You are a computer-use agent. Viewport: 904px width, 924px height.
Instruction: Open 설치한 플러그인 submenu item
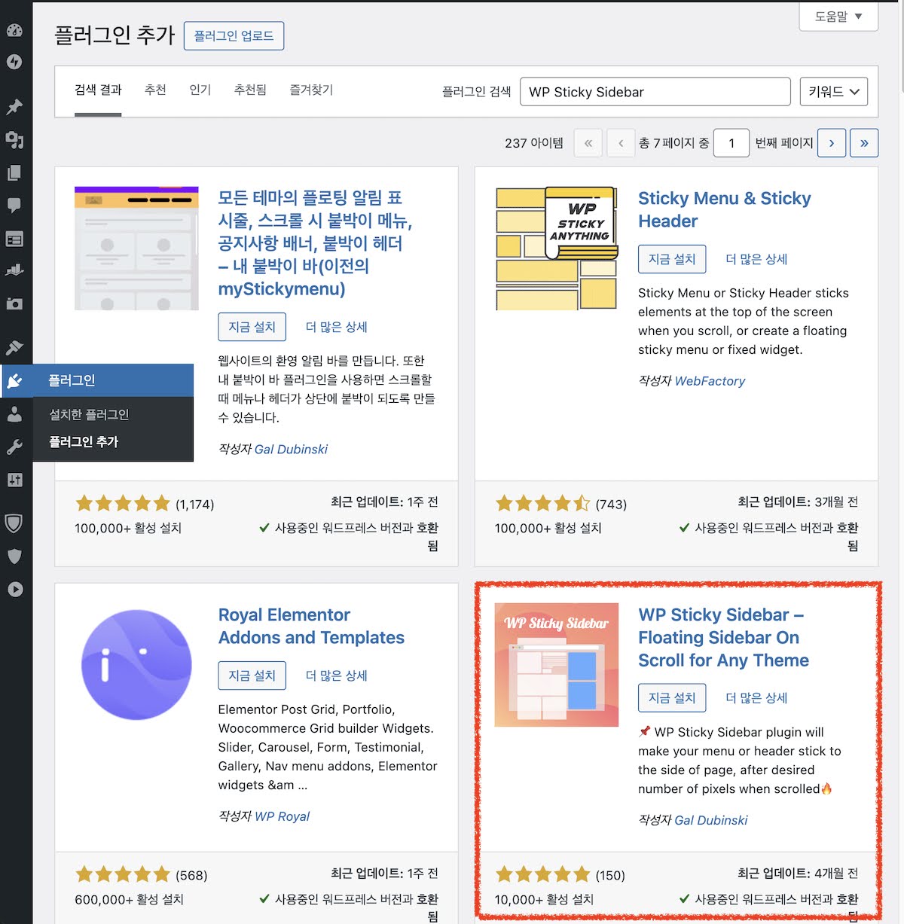[89, 414]
